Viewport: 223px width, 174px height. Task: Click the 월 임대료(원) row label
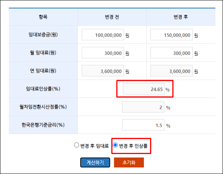click(x=43, y=53)
